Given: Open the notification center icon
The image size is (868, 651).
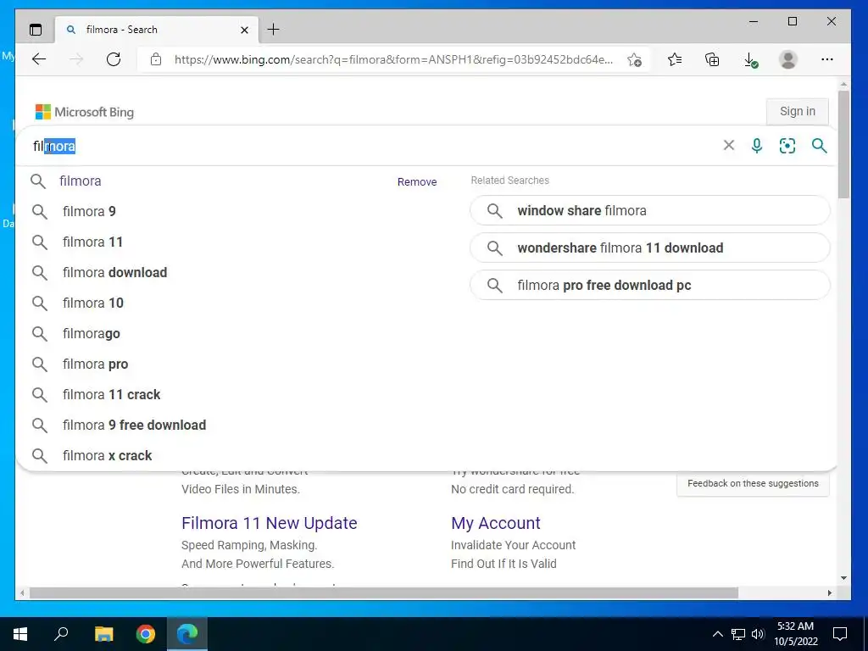Looking at the screenshot, I should 840,634.
